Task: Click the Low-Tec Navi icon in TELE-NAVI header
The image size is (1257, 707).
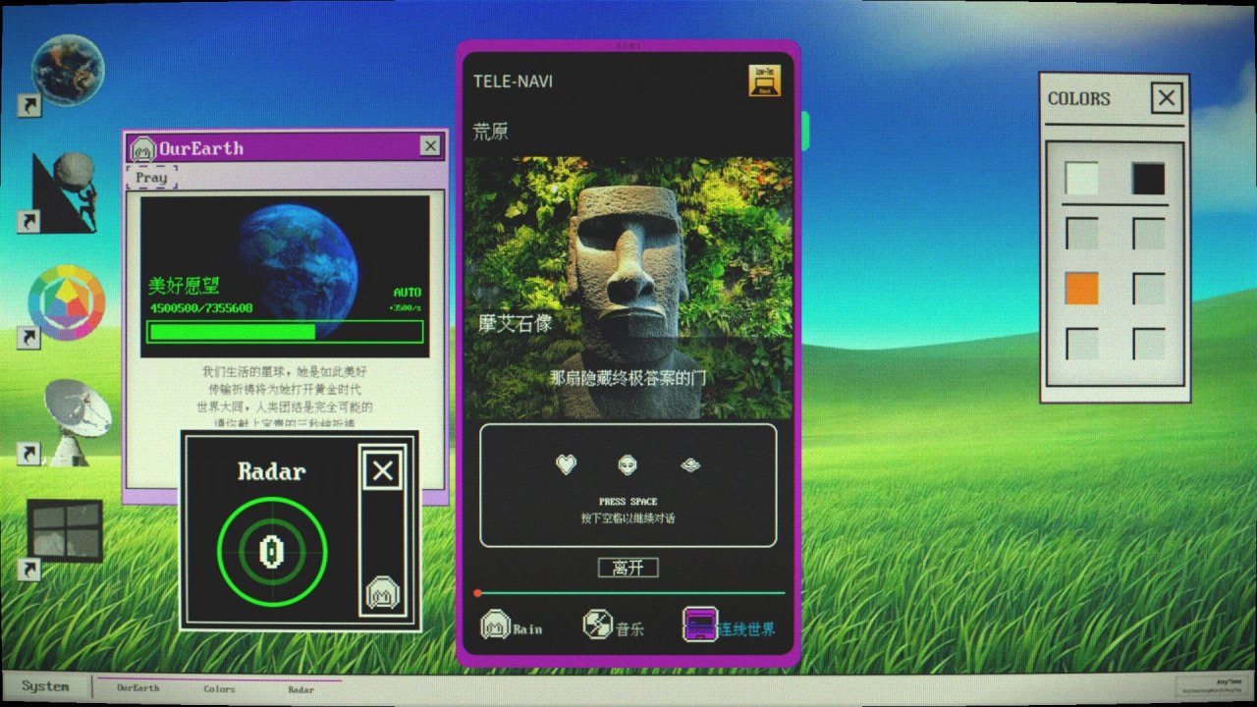Action: 764,81
